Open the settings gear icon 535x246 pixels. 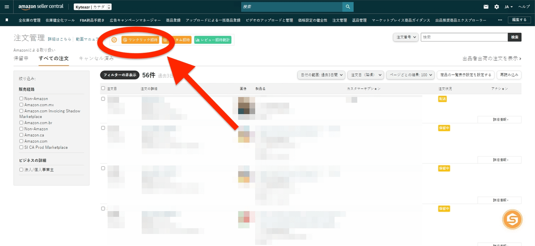[497, 7]
